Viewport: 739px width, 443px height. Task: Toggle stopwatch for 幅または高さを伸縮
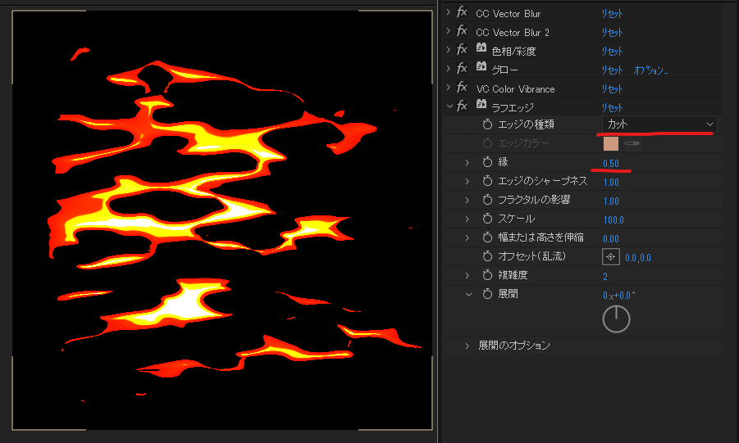[x=487, y=237]
